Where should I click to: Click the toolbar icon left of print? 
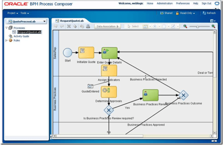pos(82,26)
